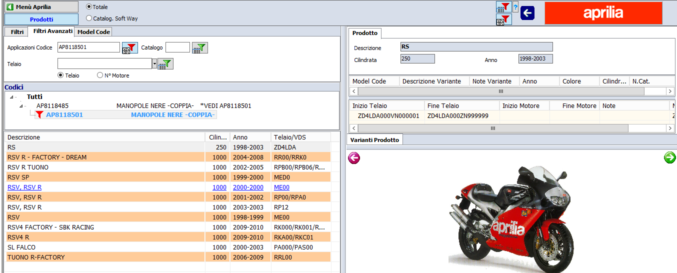Click telaio grid scrollbar right arrow

click(x=670, y=128)
